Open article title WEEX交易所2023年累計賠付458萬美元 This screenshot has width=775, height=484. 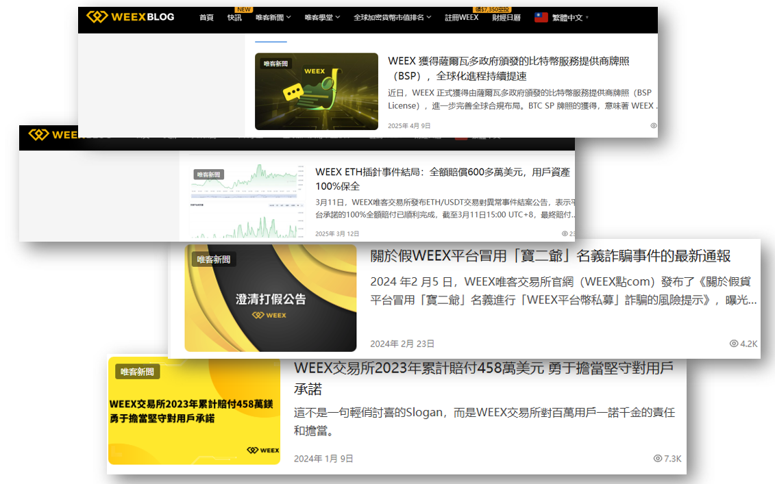click(x=483, y=379)
